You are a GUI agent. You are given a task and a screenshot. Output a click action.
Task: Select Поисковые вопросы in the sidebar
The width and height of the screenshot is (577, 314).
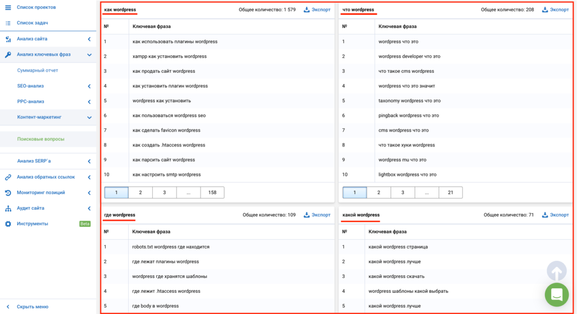[41, 139]
